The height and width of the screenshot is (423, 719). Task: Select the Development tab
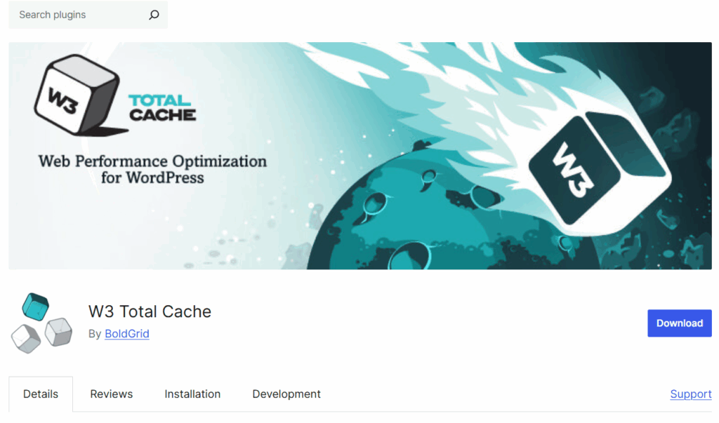point(286,394)
